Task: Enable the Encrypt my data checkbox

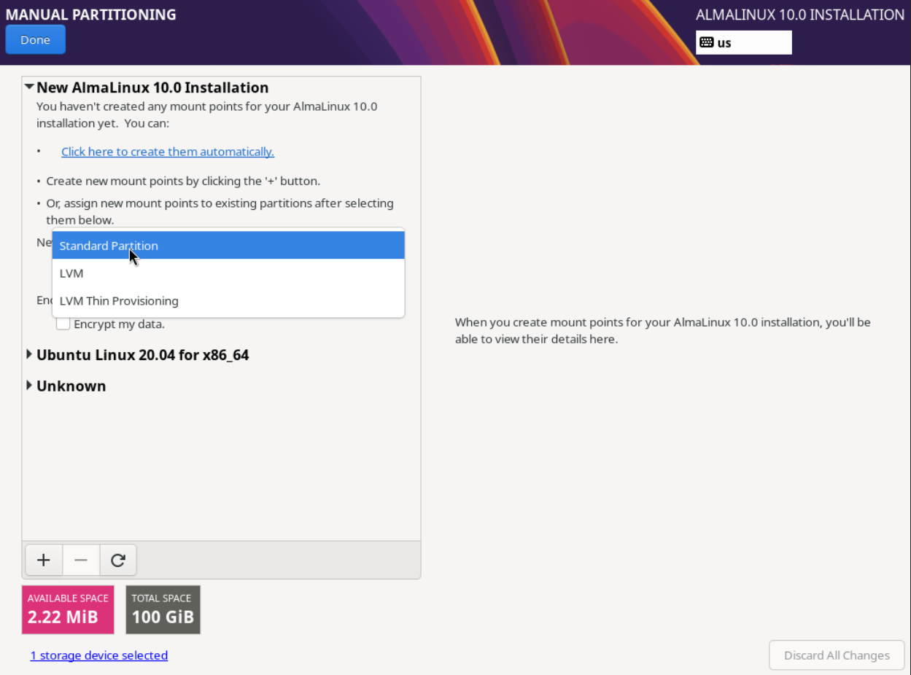Action: [63, 324]
